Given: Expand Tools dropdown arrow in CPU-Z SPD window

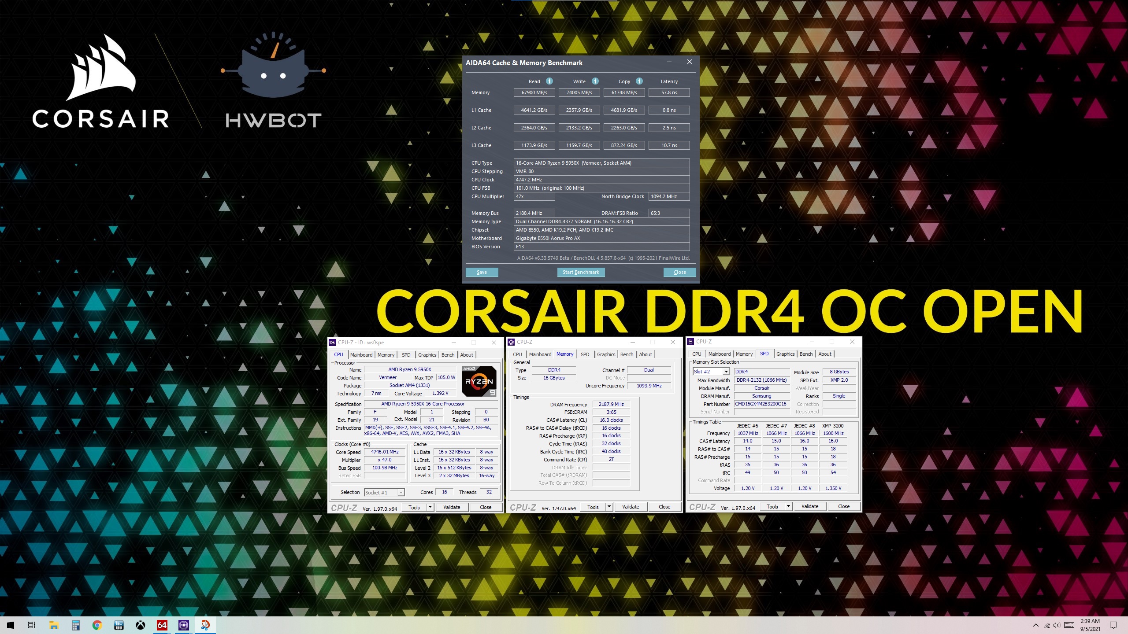Looking at the screenshot, I should 788,506.
